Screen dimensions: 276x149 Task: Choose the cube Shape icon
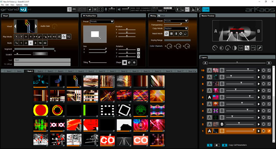129,62
